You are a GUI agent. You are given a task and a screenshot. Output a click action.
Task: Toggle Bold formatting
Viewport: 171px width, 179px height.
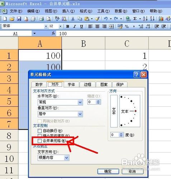click(x=68, y=26)
